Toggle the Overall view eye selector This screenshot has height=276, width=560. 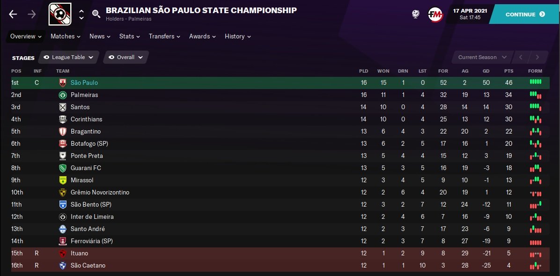pos(125,57)
